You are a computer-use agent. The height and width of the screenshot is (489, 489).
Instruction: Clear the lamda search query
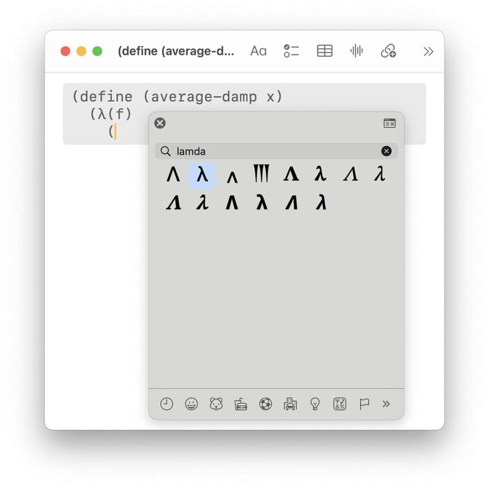pyautogui.click(x=386, y=151)
